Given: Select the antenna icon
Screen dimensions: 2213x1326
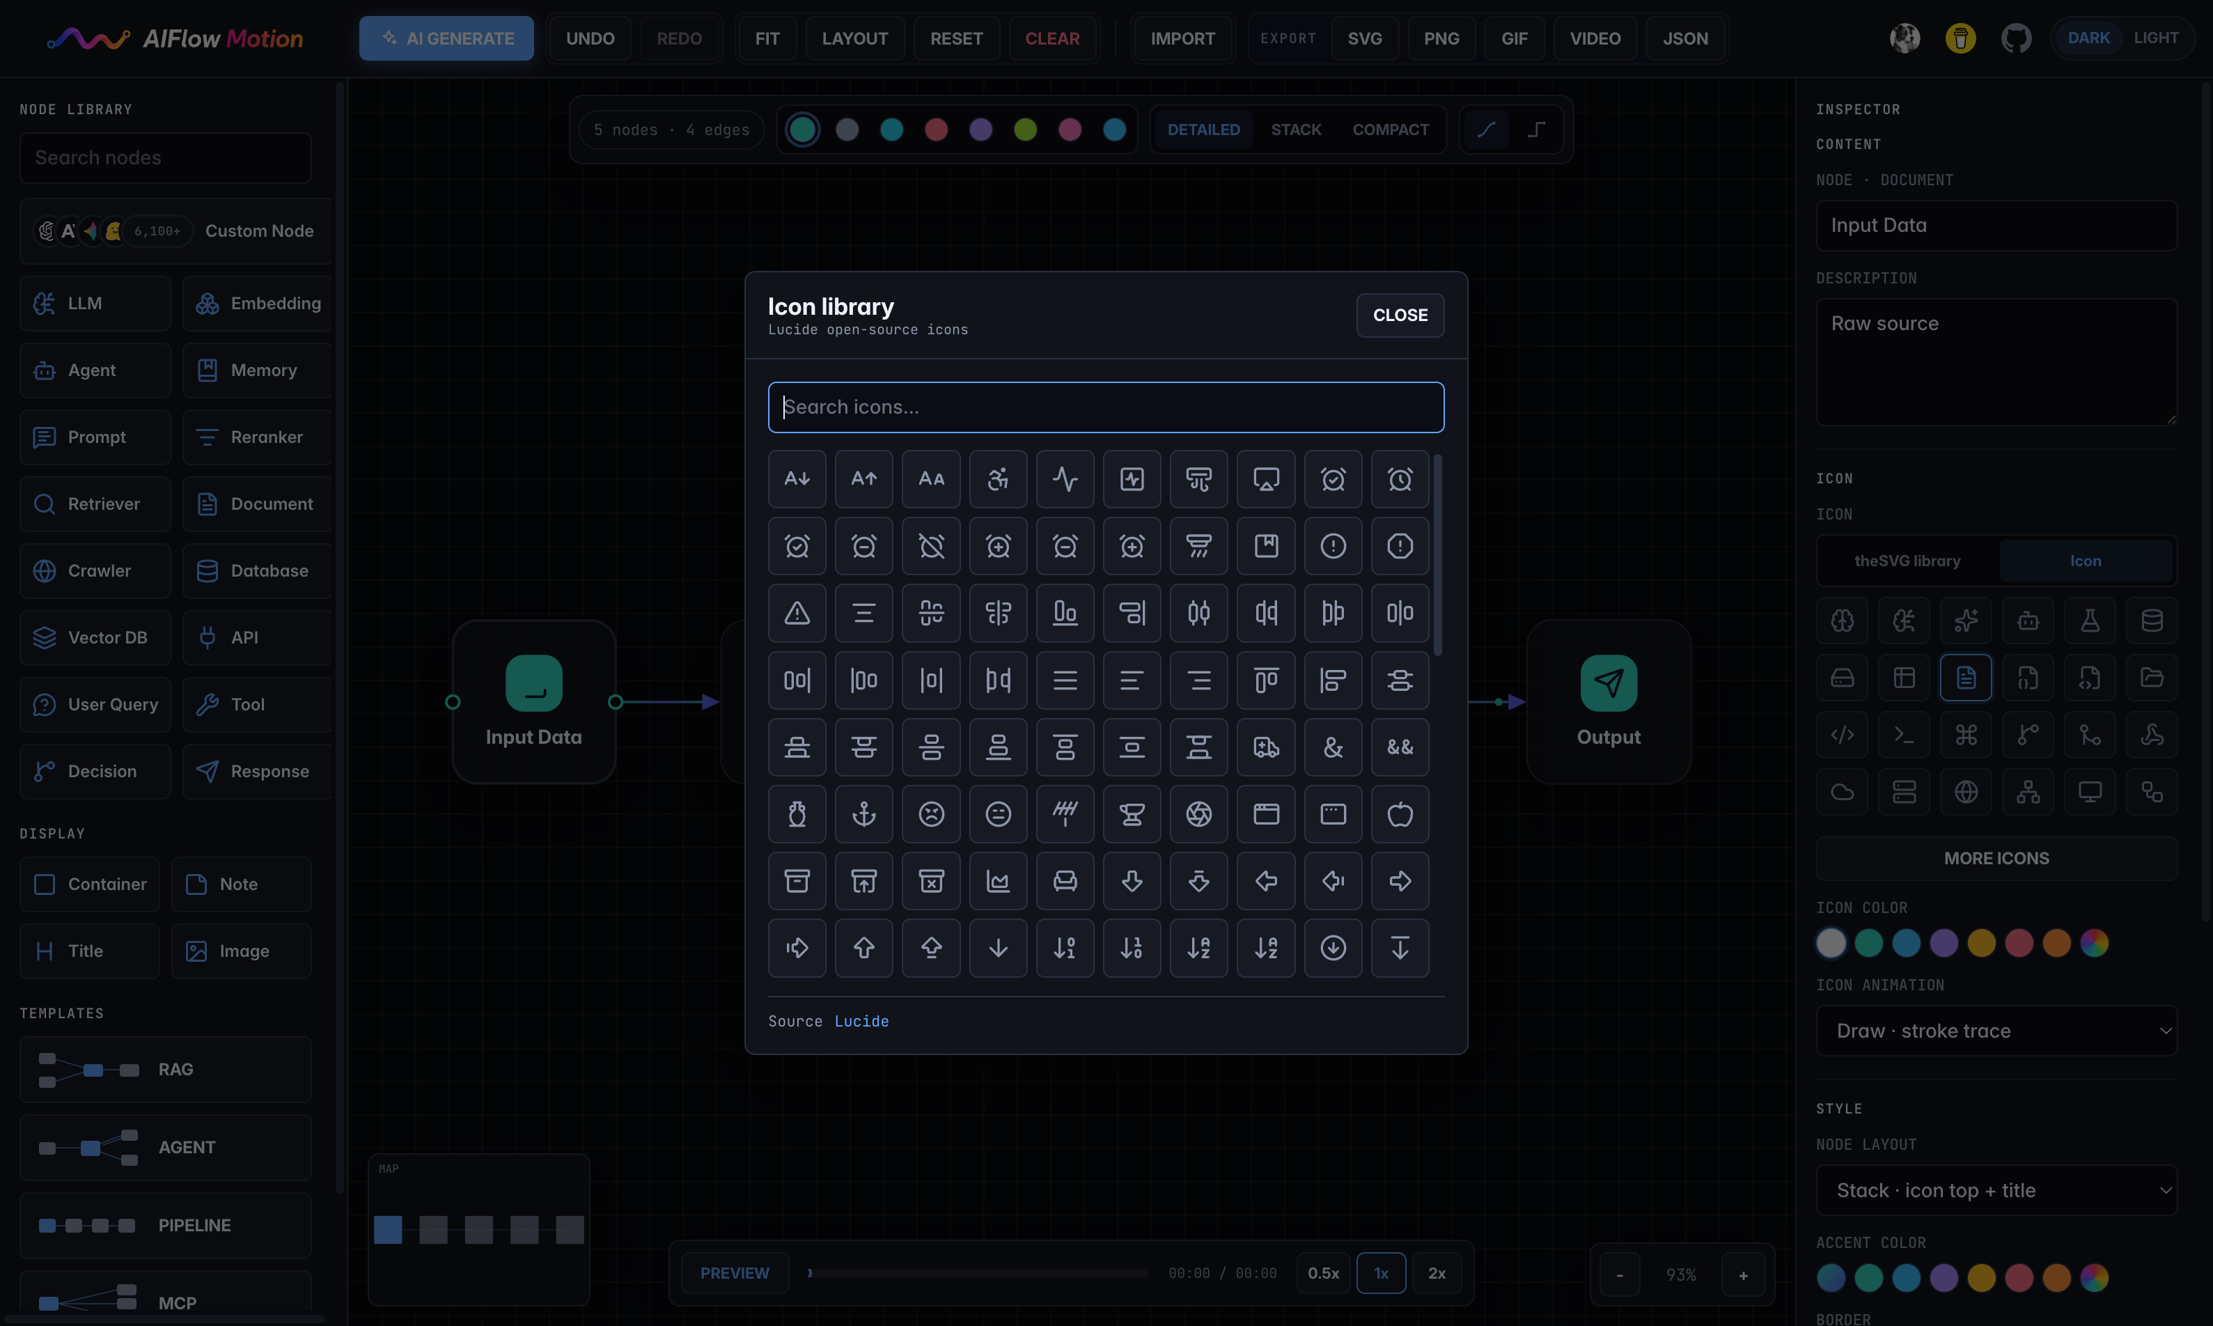Looking at the screenshot, I should coord(1065,814).
